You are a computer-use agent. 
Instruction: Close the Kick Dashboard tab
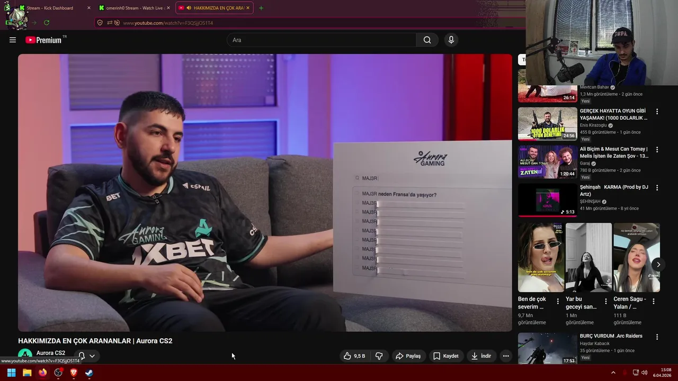(88, 8)
